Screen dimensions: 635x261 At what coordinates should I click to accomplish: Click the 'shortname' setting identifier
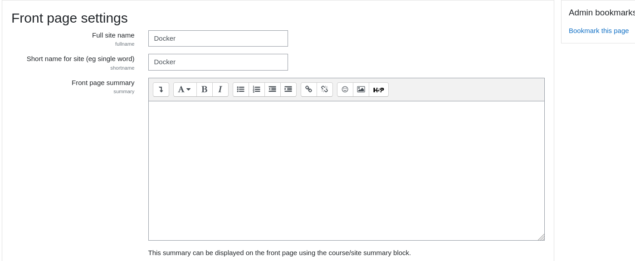(122, 68)
